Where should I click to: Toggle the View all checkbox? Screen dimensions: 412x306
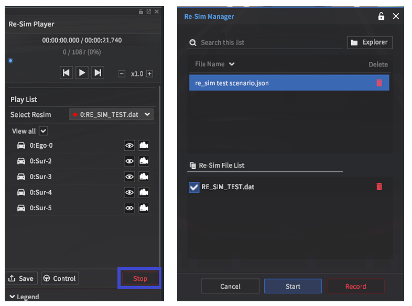pos(44,131)
